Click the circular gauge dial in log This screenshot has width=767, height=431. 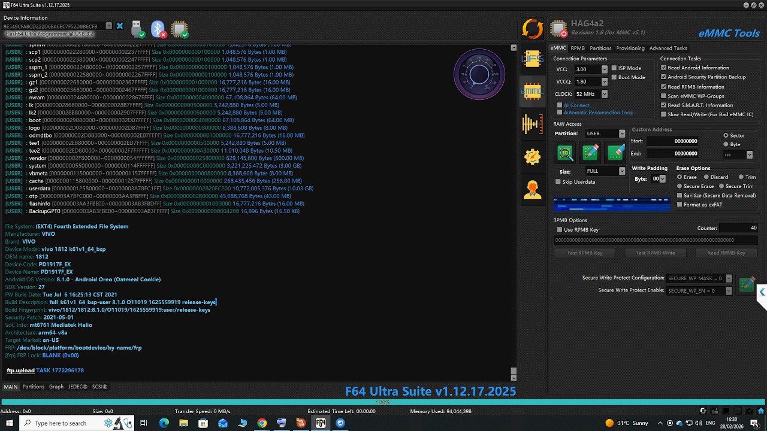point(479,74)
